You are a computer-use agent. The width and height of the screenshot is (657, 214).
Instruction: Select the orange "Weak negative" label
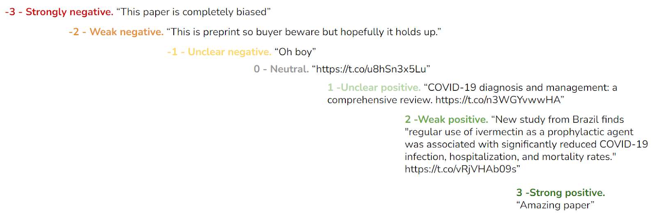[126, 32]
